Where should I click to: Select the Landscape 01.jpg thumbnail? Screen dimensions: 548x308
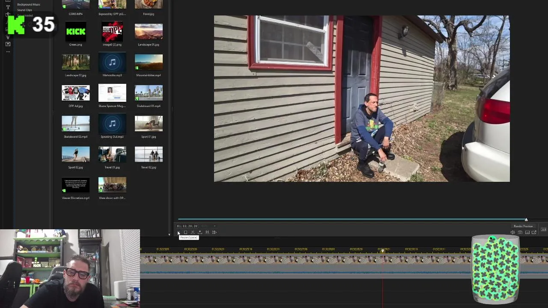[x=149, y=32]
